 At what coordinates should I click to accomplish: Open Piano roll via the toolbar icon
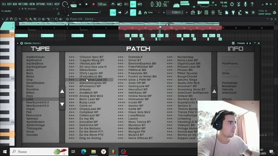tap(200, 13)
